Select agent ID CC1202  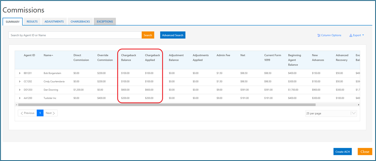click(28, 81)
